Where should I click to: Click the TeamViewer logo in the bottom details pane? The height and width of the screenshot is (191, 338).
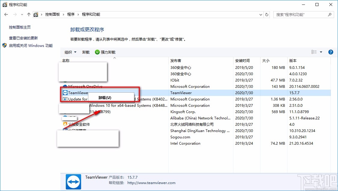click(74, 182)
